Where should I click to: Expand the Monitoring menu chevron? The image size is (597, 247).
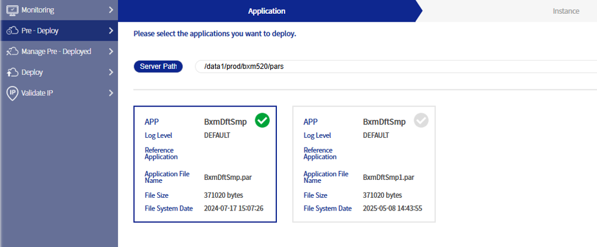(x=111, y=10)
